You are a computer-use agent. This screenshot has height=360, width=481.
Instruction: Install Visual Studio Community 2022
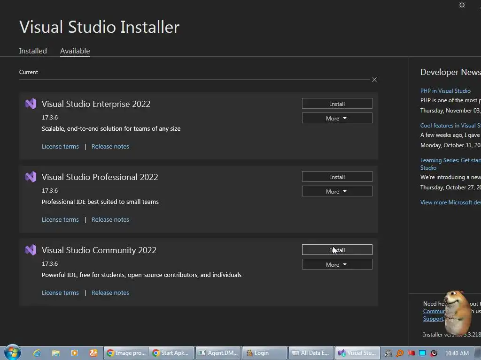(x=337, y=250)
